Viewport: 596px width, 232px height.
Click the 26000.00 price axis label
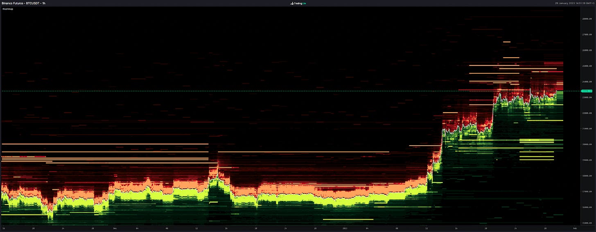(587, 50)
